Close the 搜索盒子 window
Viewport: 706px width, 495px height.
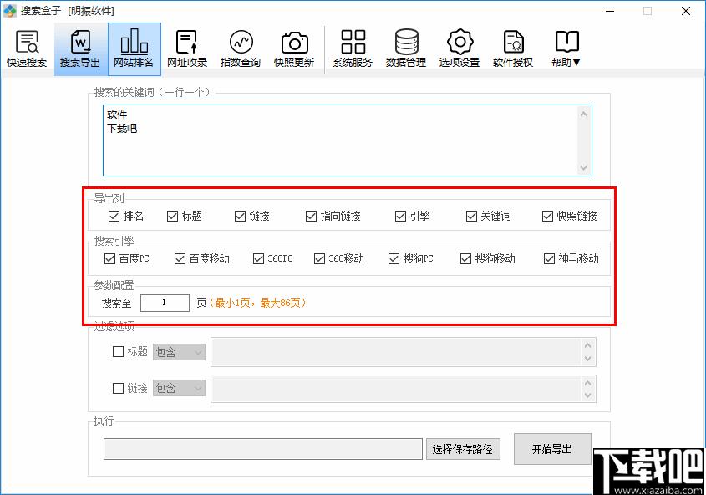pyautogui.click(x=686, y=11)
